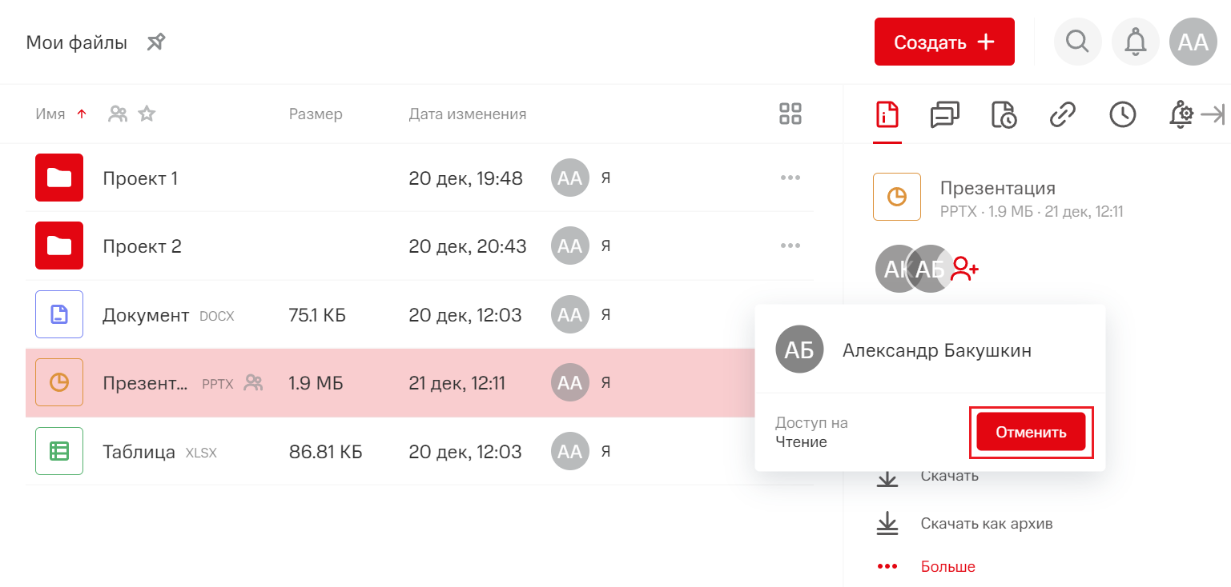Viewport: 1231px width, 587px height.
Task: Open the links panel tab
Action: [1062, 115]
